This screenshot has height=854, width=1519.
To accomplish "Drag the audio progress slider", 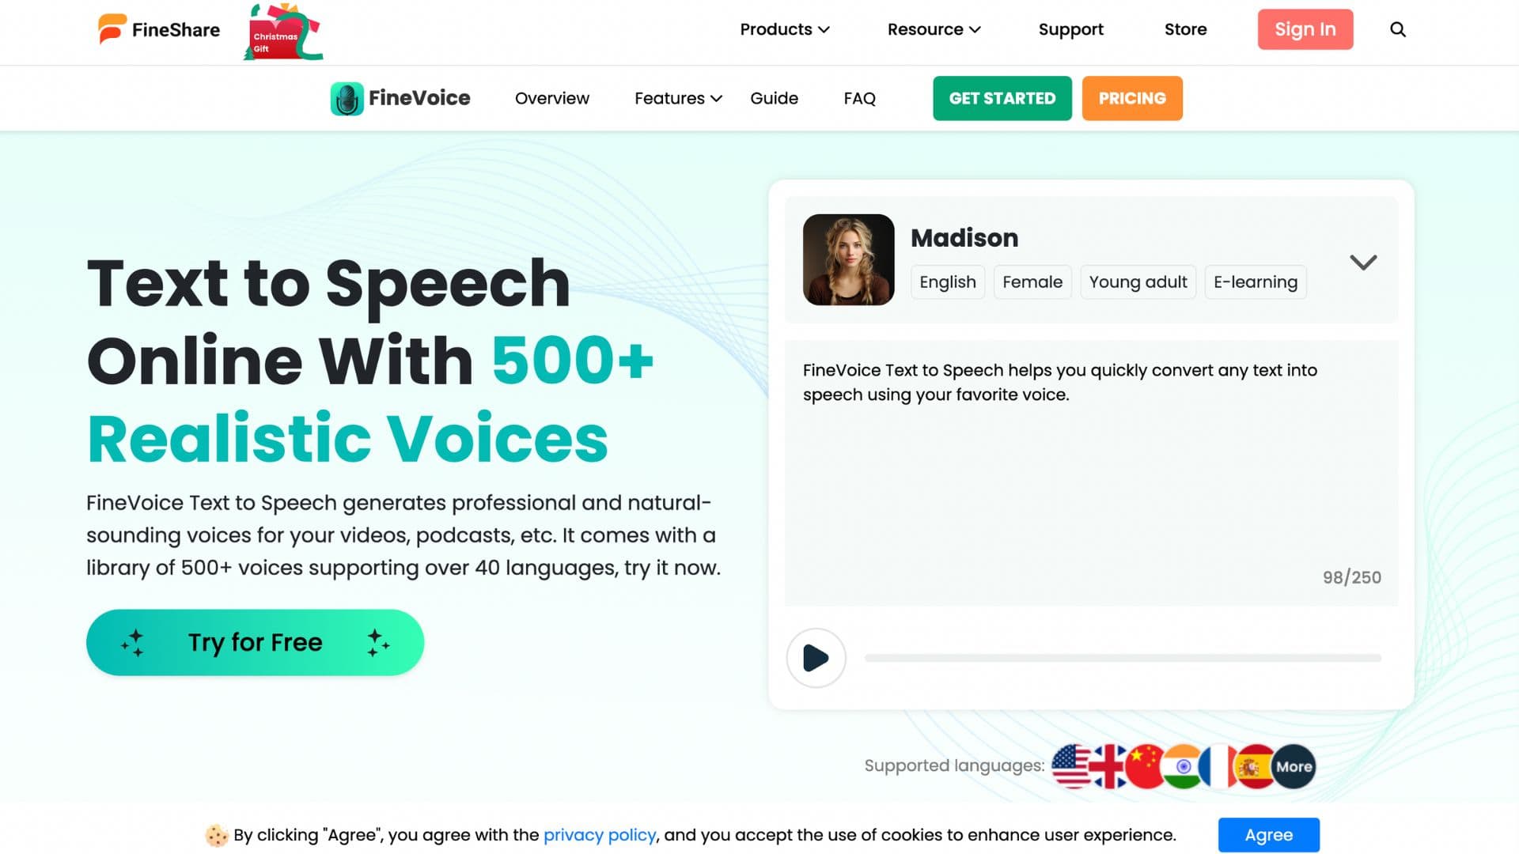I will click(x=1123, y=658).
